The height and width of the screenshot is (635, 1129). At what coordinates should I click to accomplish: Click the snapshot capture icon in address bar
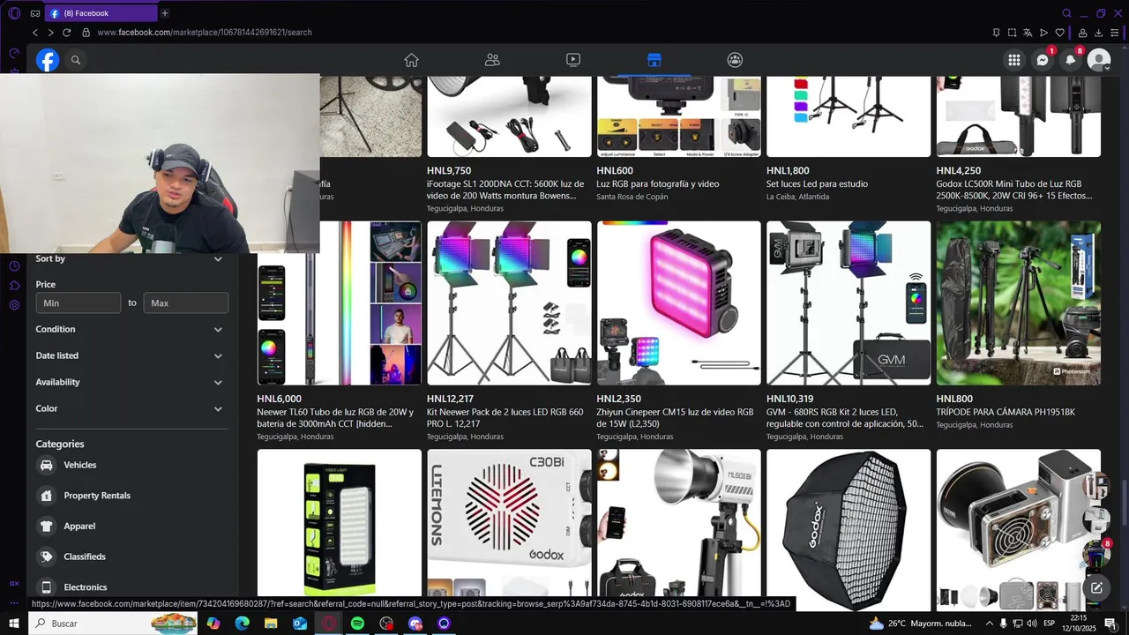coord(1012,33)
